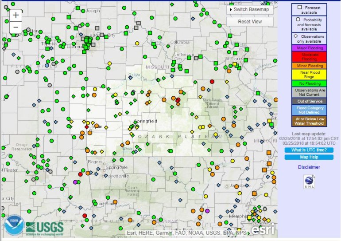The width and height of the screenshot is (341, 241).
Task: Select Observations Are Not Current legend entry
Action: point(309,92)
